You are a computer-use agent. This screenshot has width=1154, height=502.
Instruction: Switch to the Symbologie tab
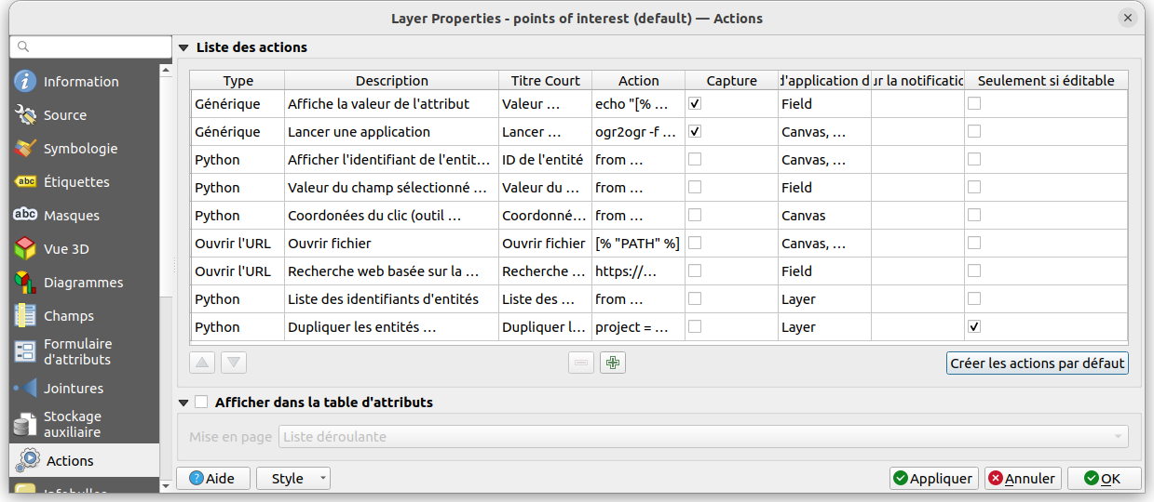(x=85, y=148)
